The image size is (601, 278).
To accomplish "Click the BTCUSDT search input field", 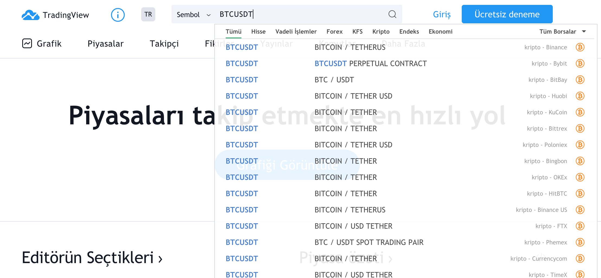I will 298,14.
